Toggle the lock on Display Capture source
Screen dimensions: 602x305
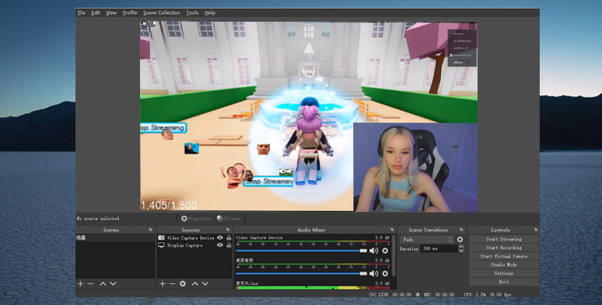click(x=229, y=245)
